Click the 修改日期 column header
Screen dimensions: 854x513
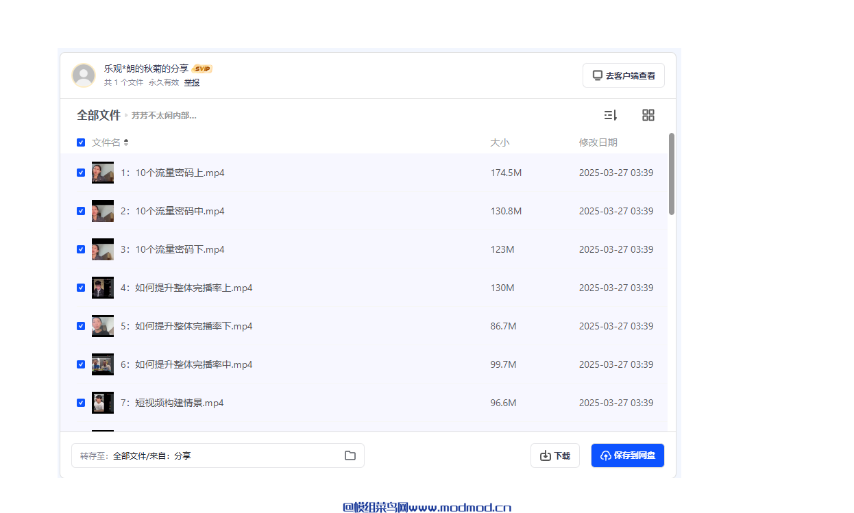[598, 142]
